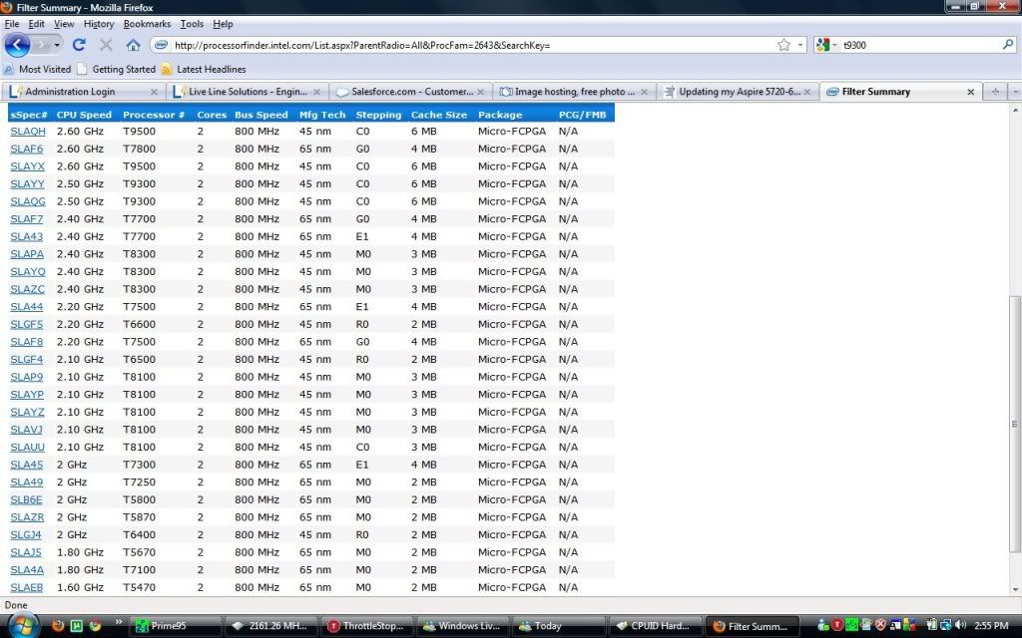
Task: Close the Live Line Solutions tab
Action: click(316, 92)
